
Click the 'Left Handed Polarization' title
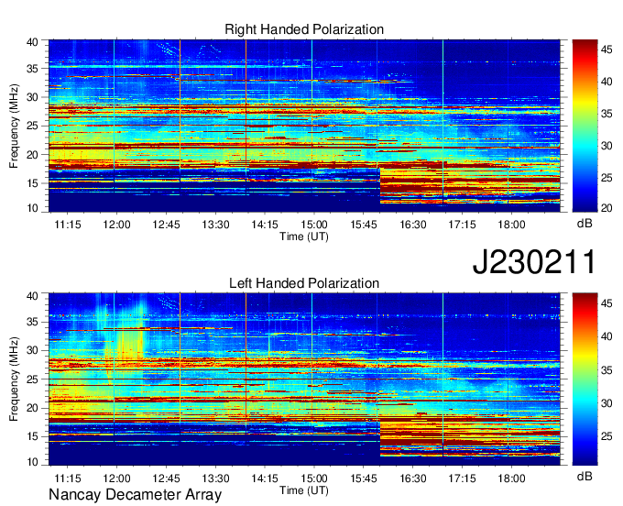304,283
